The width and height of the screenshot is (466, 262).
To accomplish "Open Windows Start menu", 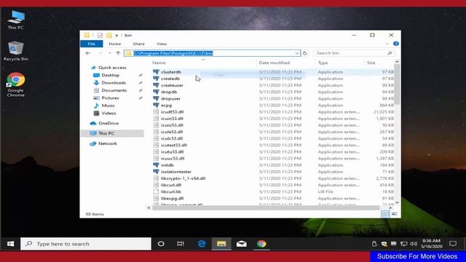I will tap(10, 244).
